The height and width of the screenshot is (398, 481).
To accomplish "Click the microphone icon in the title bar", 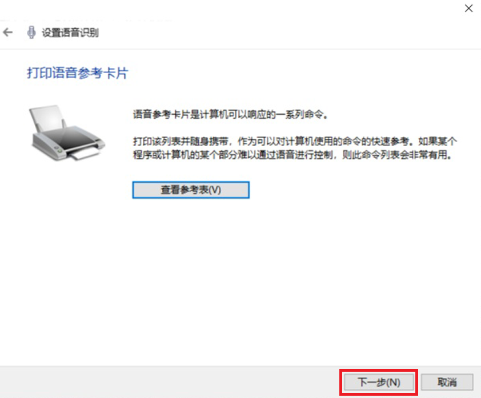I will 31,32.
